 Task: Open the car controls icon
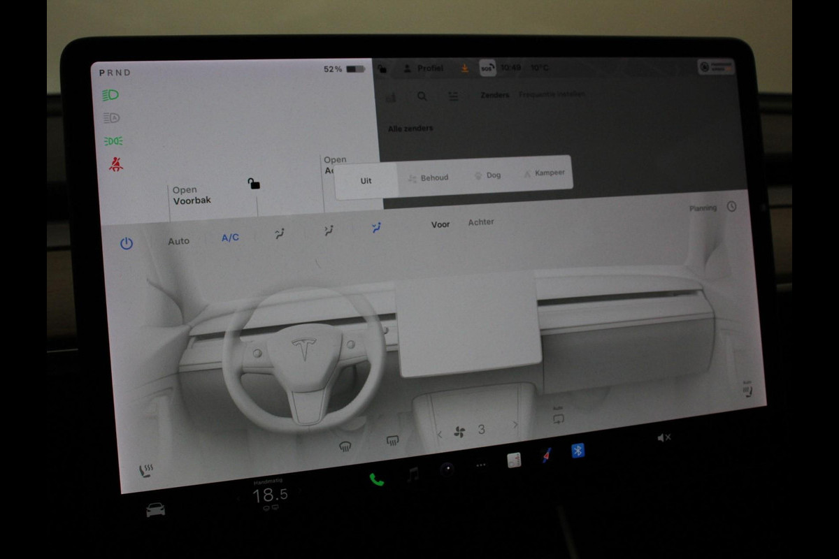pos(155,510)
